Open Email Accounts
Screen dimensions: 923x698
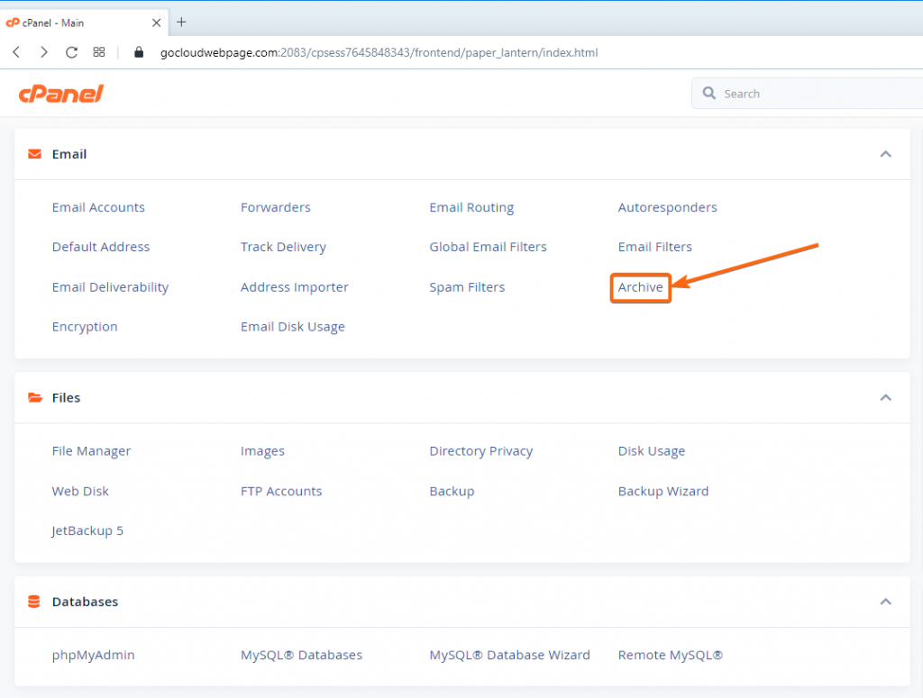(98, 207)
